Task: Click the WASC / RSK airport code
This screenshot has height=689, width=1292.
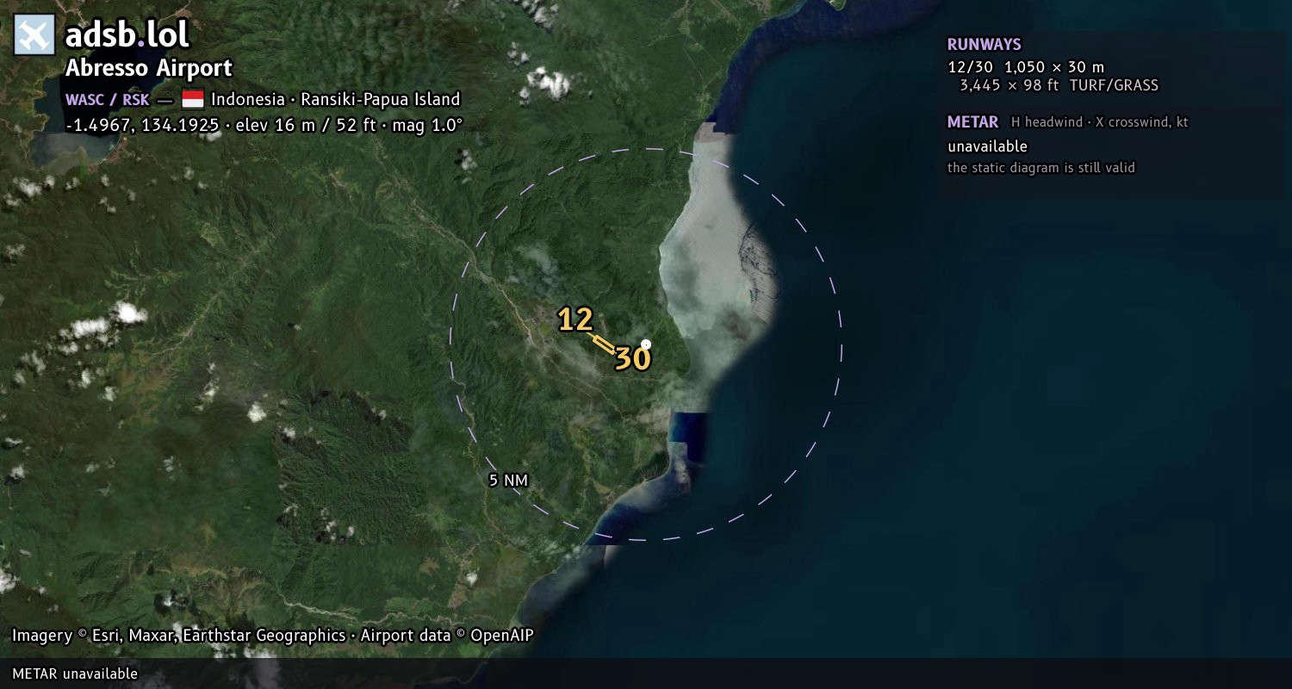Action: (107, 100)
